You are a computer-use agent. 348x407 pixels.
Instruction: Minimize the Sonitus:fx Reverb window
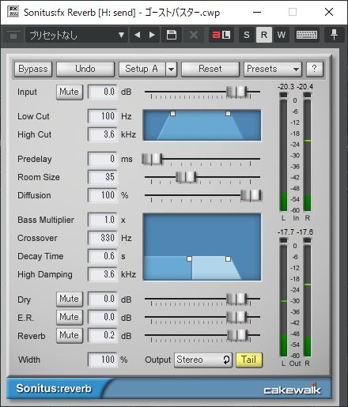257,12
